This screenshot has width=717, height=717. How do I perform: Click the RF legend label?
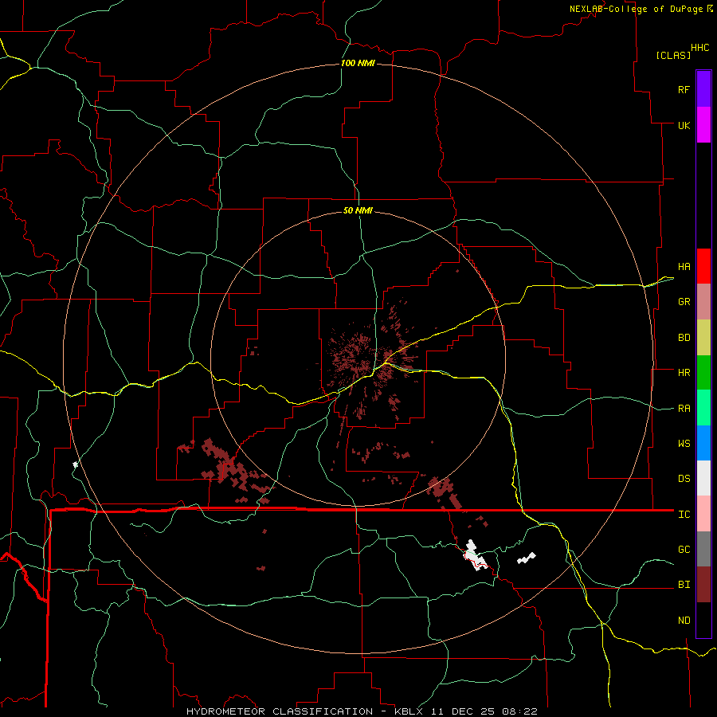(684, 89)
